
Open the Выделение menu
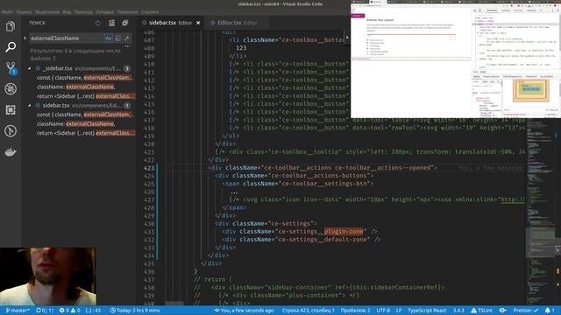(x=47, y=11)
